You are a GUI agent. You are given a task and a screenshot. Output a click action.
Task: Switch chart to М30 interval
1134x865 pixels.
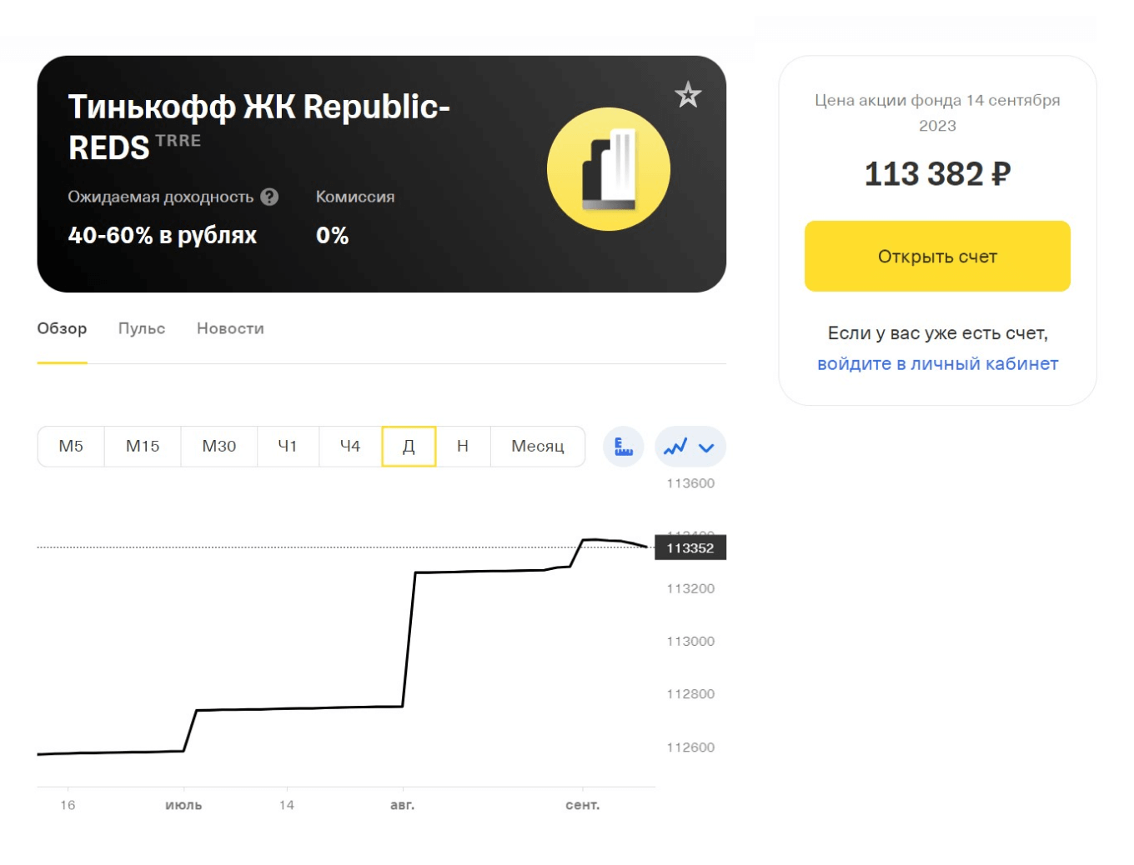pyautogui.click(x=219, y=447)
